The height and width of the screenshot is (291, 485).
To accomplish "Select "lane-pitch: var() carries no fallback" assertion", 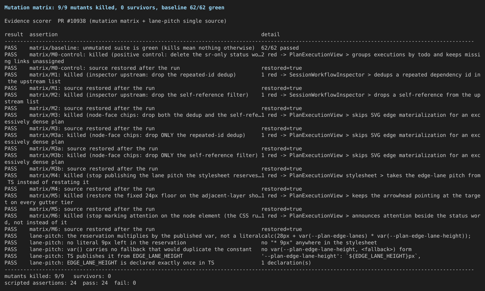I will click(141, 249).
